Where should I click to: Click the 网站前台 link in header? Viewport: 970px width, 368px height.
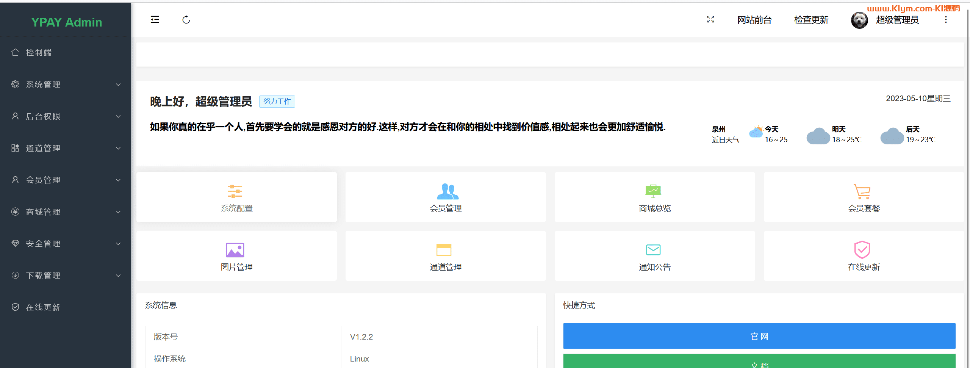coord(754,20)
